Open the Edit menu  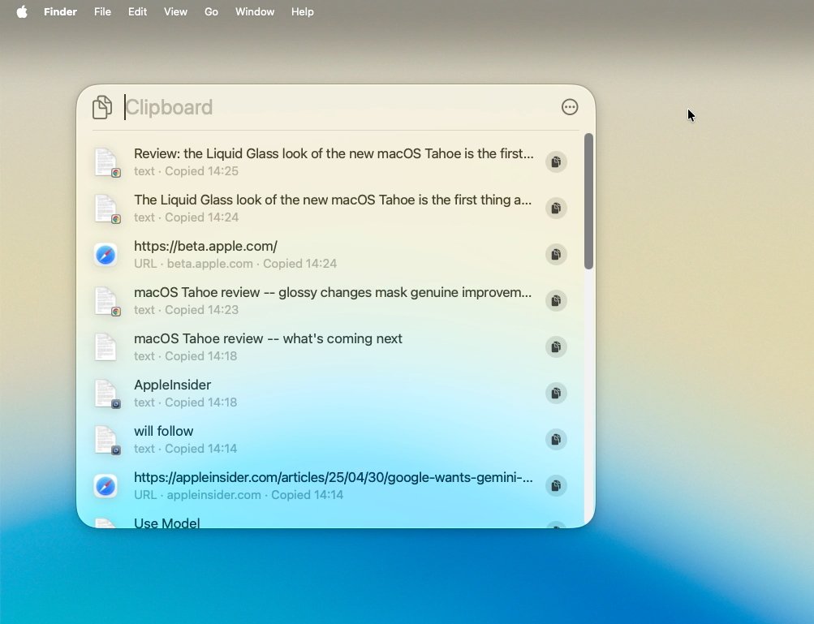(x=137, y=12)
